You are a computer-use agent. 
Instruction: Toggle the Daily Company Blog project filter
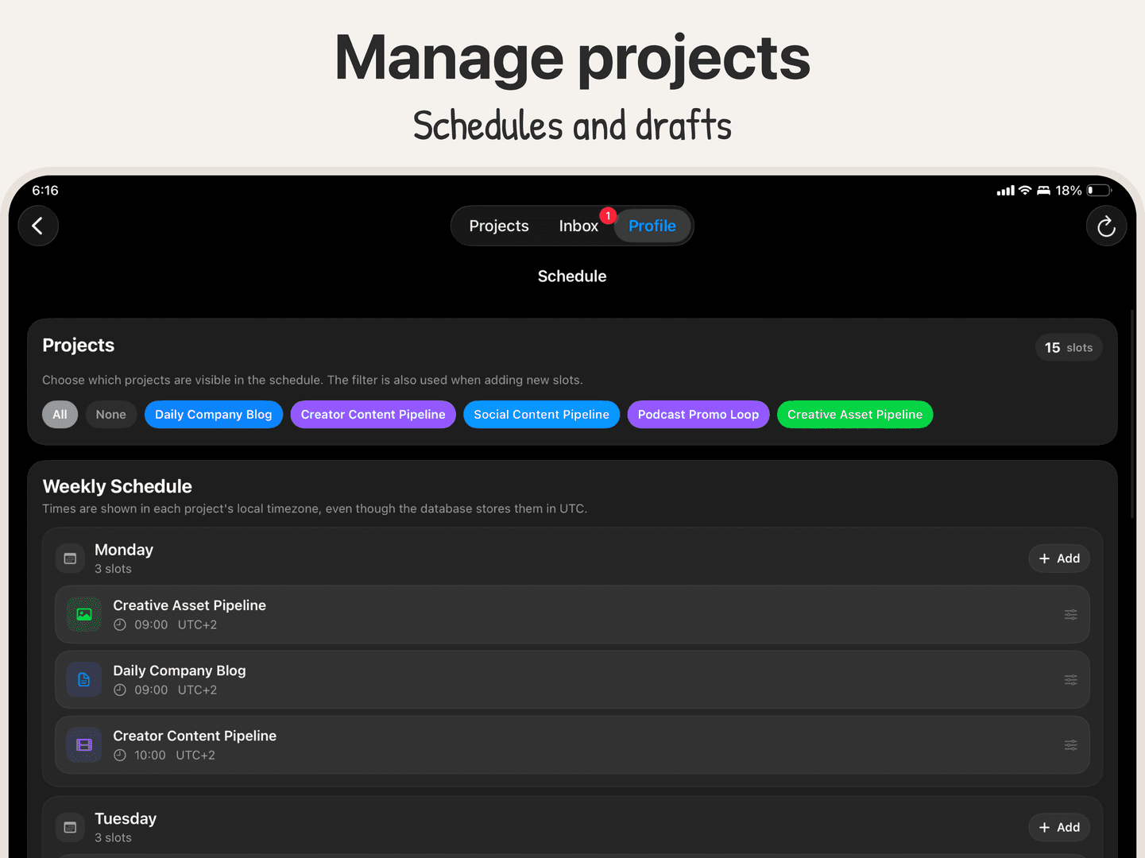click(214, 415)
